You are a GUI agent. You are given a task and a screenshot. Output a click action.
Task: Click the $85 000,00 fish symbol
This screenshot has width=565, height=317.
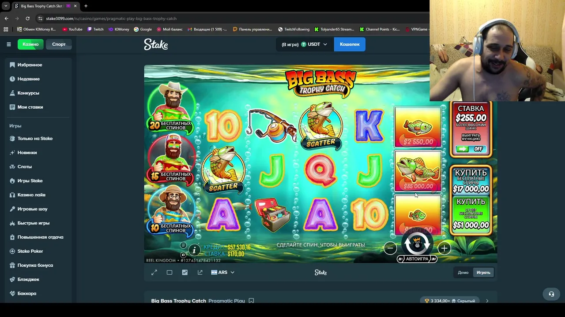418,171
